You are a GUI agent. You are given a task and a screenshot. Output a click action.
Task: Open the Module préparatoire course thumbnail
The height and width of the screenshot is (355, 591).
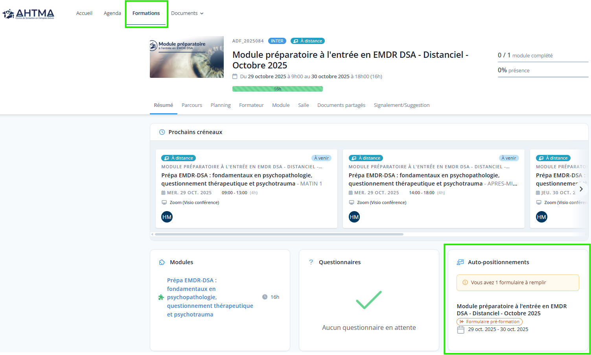[x=187, y=57]
